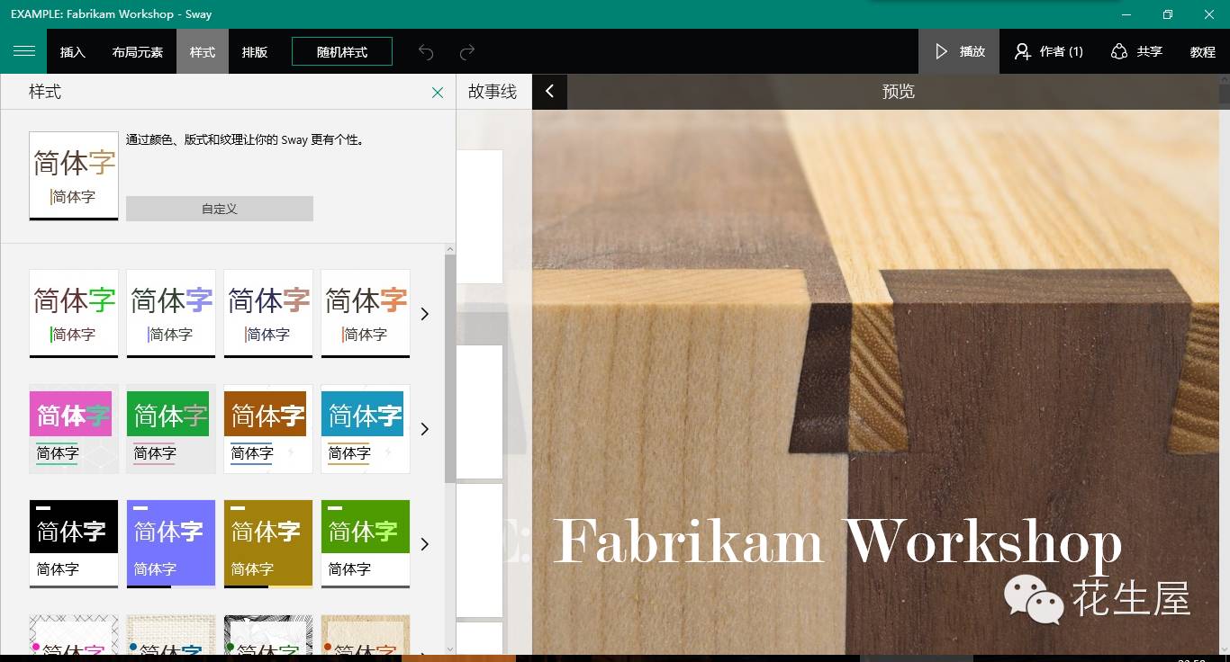
Task: Open the 作者 (1) authors list
Action: point(1048,51)
